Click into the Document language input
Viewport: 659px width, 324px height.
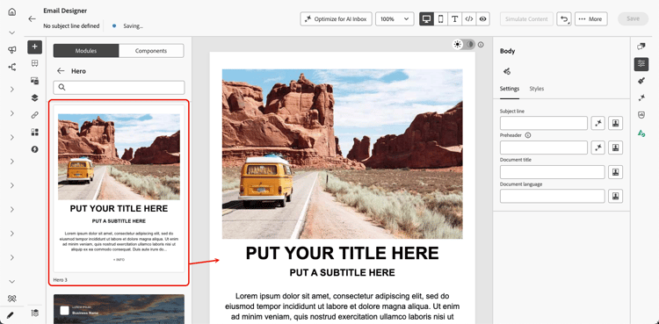(553, 197)
